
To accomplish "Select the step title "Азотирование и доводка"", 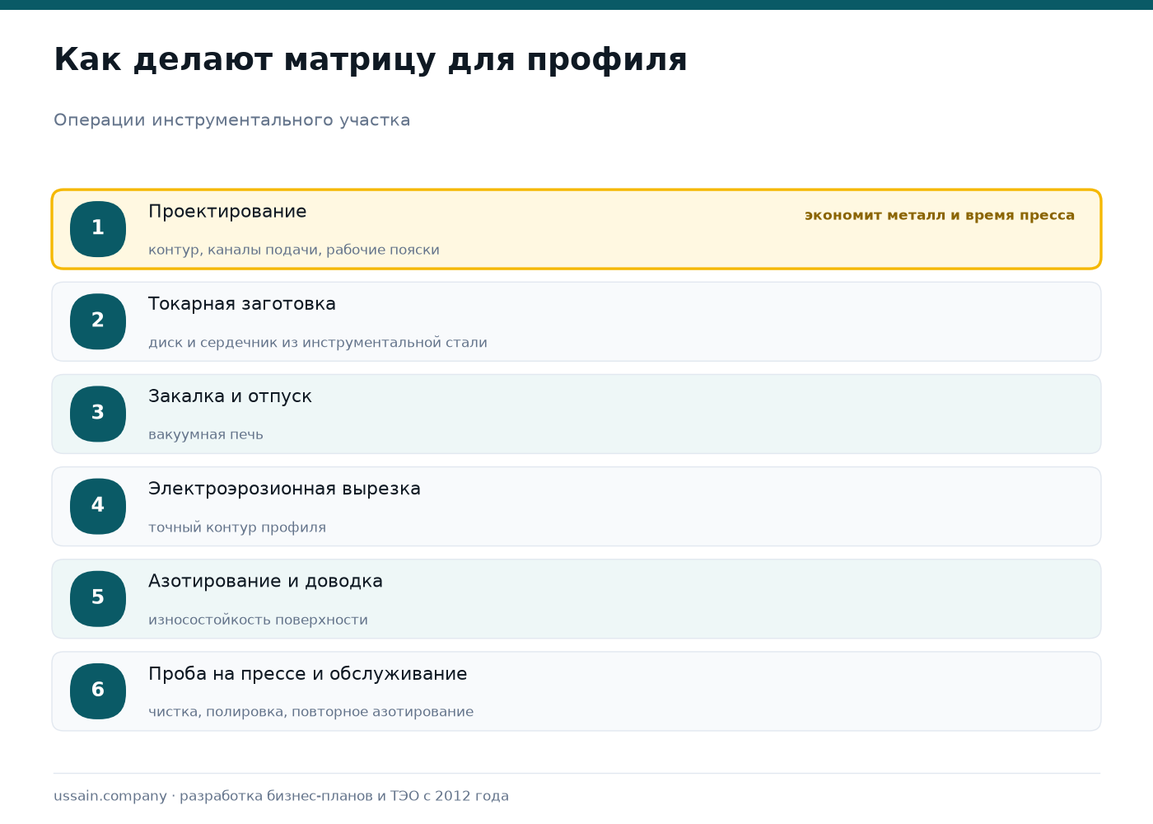I will (265, 581).
